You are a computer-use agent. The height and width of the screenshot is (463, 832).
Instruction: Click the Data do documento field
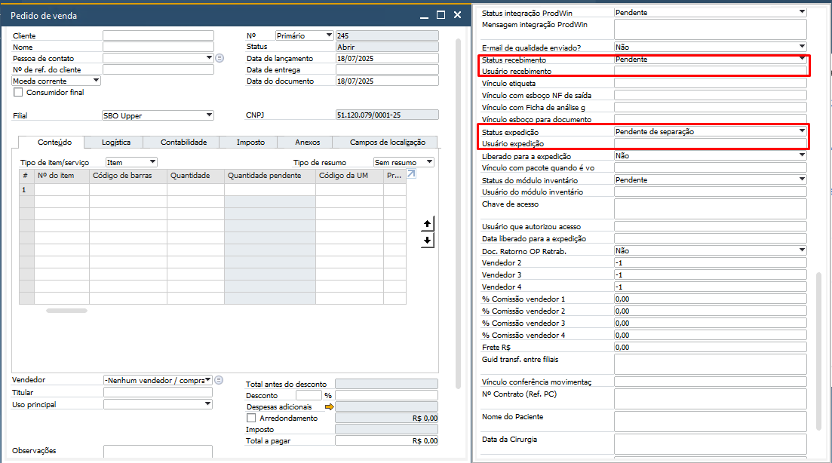tap(387, 81)
